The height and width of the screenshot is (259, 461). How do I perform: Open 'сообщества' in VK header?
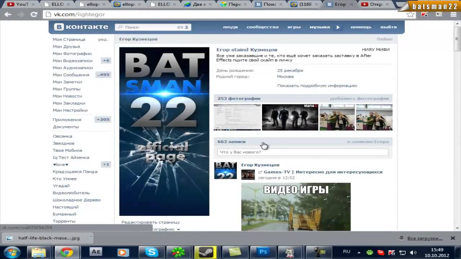pos(263,27)
